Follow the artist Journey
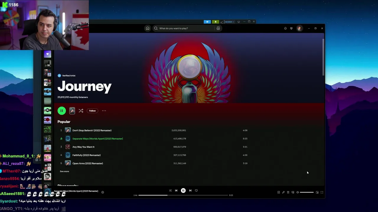The height and width of the screenshot is (212, 378). pyautogui.click(x=92, y=111)
